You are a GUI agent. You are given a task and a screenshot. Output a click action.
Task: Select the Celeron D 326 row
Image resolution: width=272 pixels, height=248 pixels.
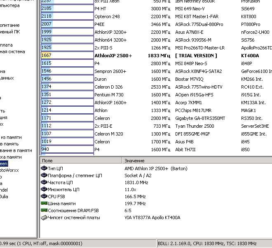pos(157,87)
